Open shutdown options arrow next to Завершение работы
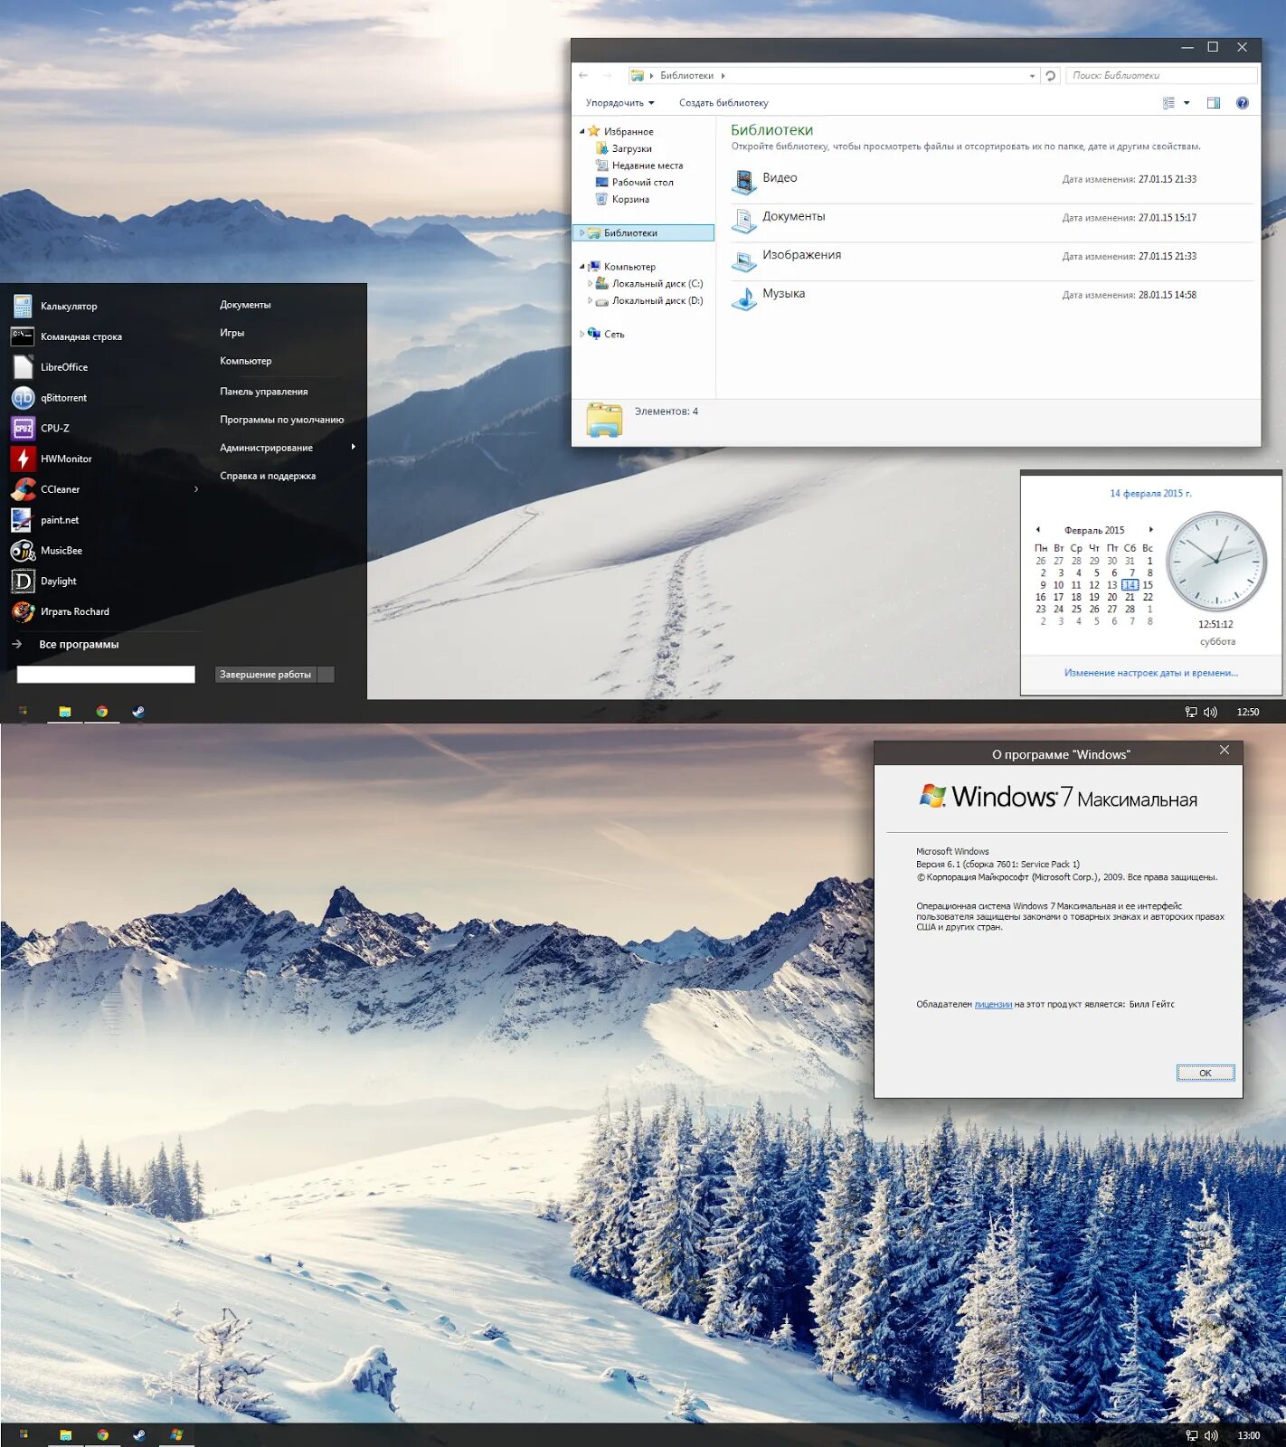The width and height of the screenshot is (1286, 1447). [x=326, y=675]
